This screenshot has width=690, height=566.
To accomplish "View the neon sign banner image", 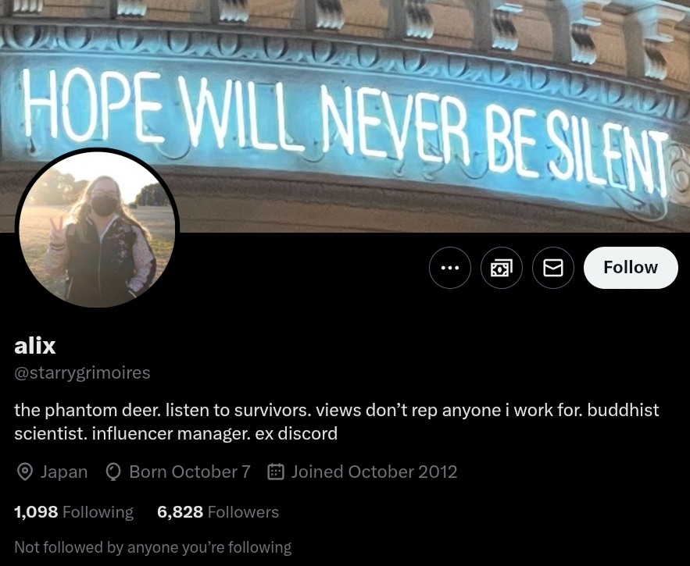I will pyautogui.click(x=345, y=116).
